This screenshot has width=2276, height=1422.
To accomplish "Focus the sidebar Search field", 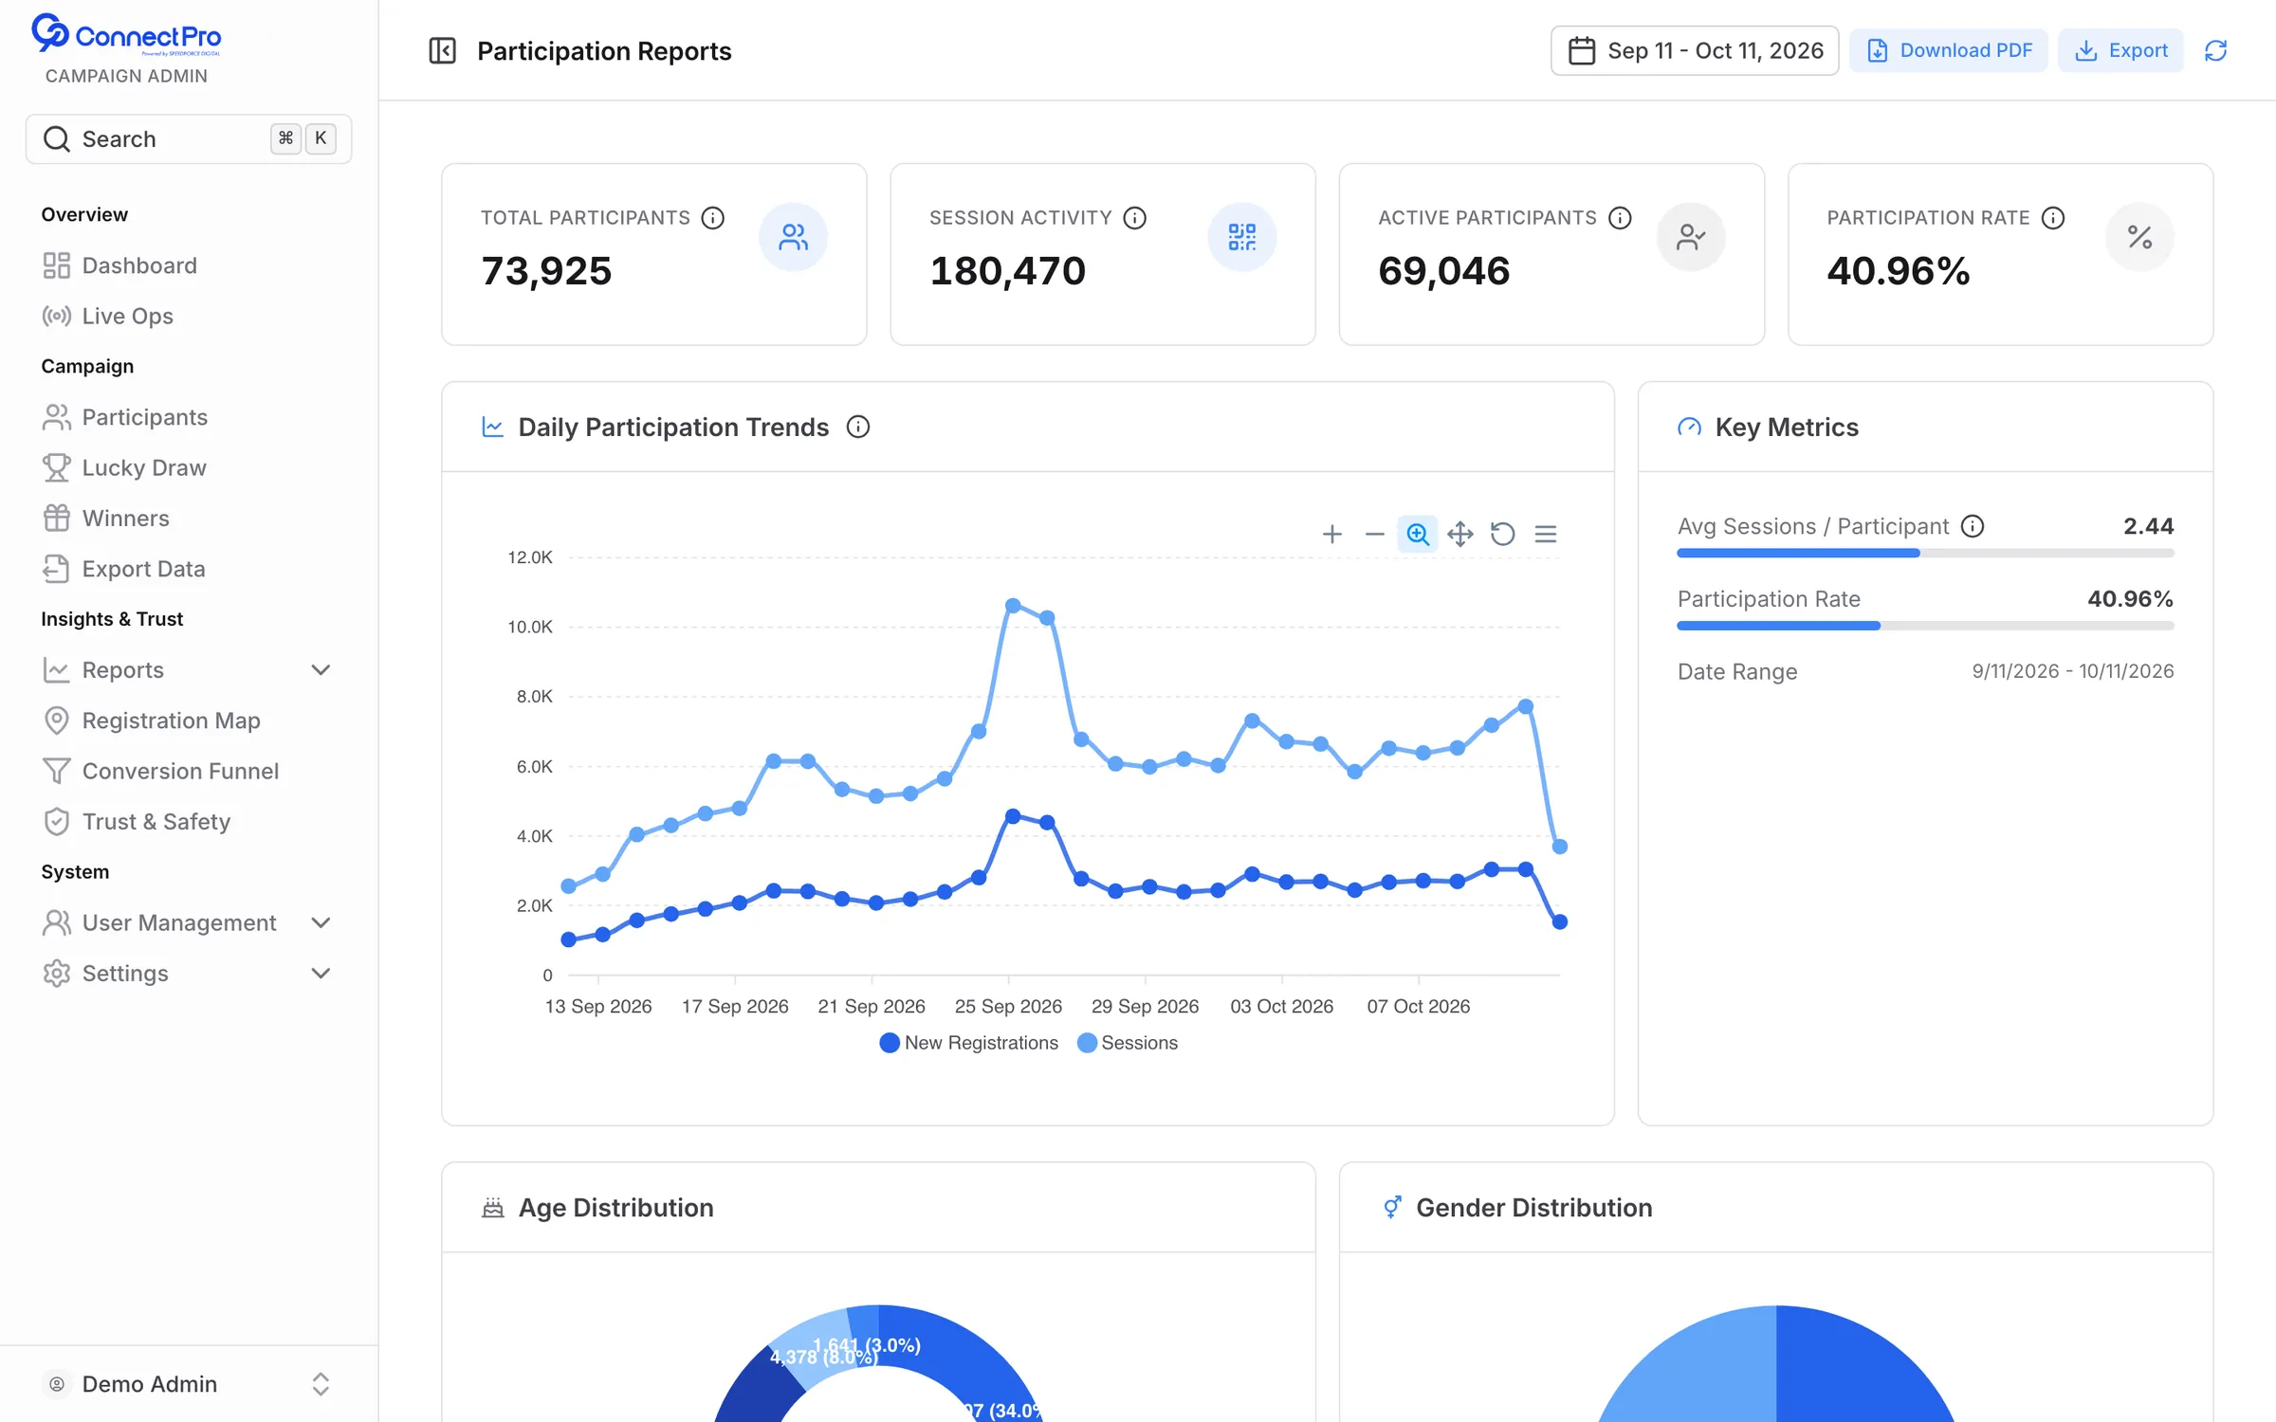I will click(189, 139).
